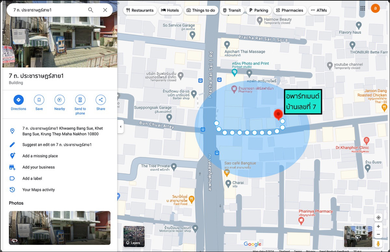Show Things to do on map
This screenshot has height=252, width=390.
201,10
